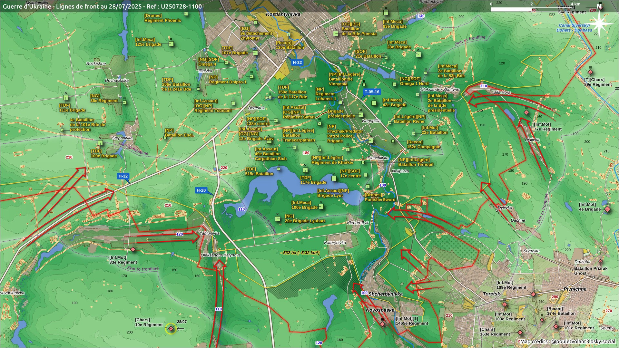This screenshot has width=619, height=348.
Task: Click the T-05-16 road shield
Action: 372,92
